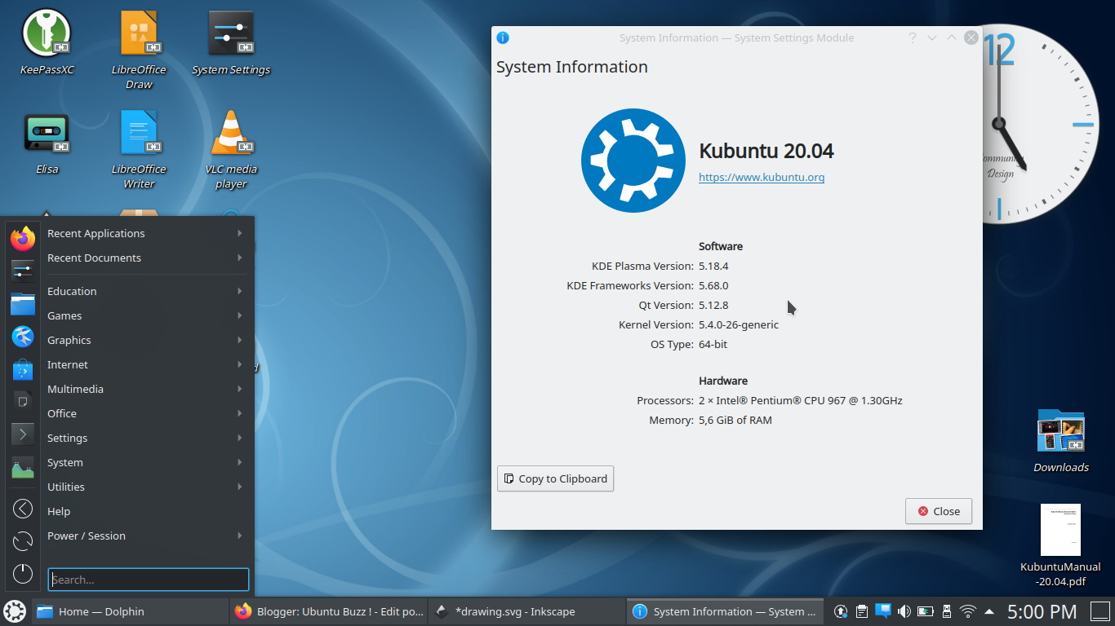
Task: Click the power shutdown icon in launcher
Action: (x=23, y=573)
